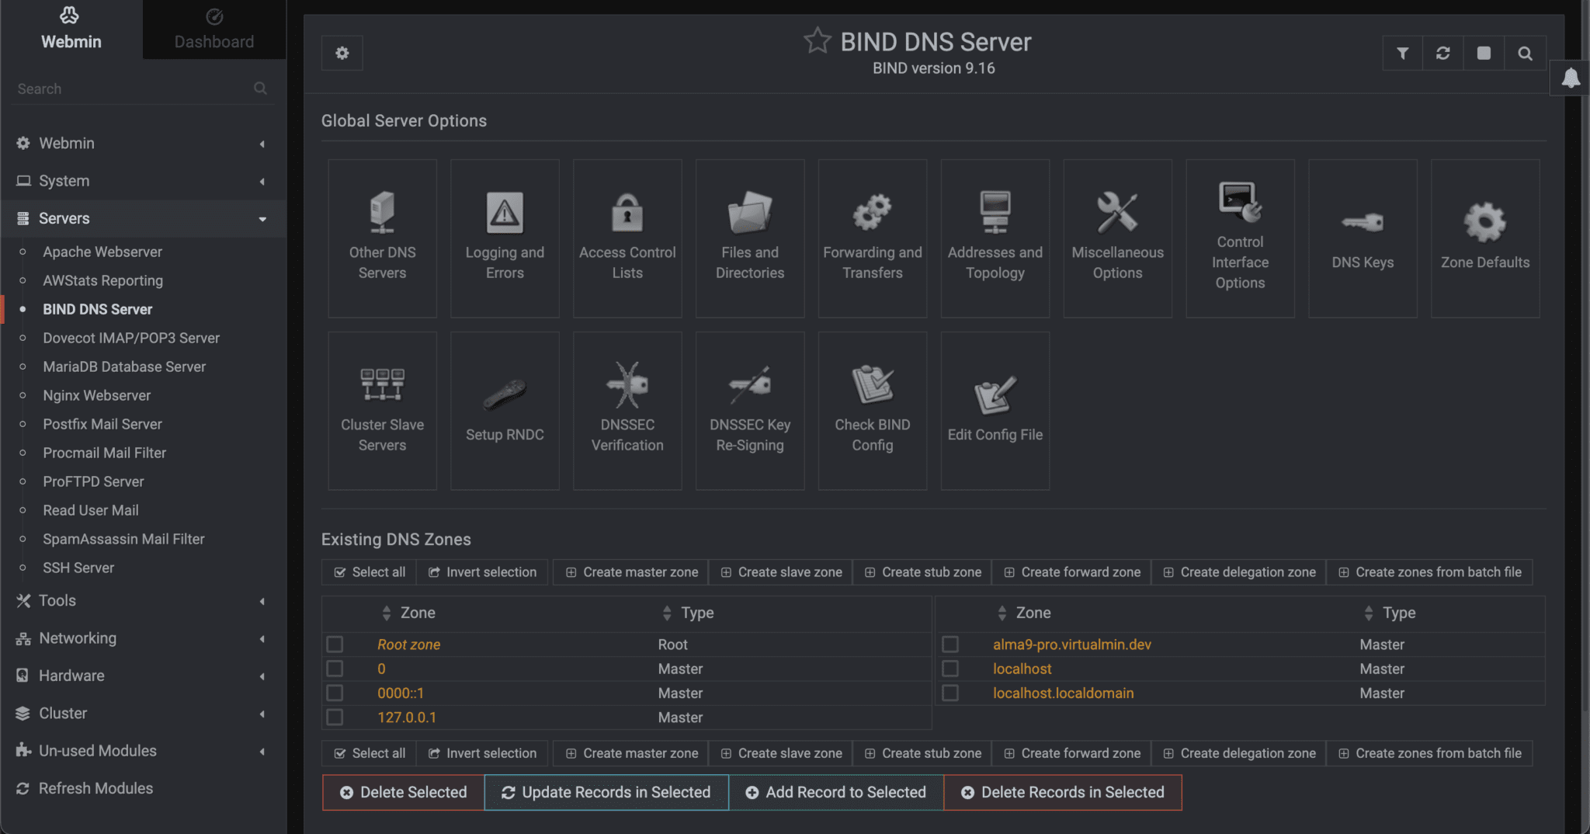Run Check BIND Config
The image size is (1590, 834).
[x=873, y=411]
